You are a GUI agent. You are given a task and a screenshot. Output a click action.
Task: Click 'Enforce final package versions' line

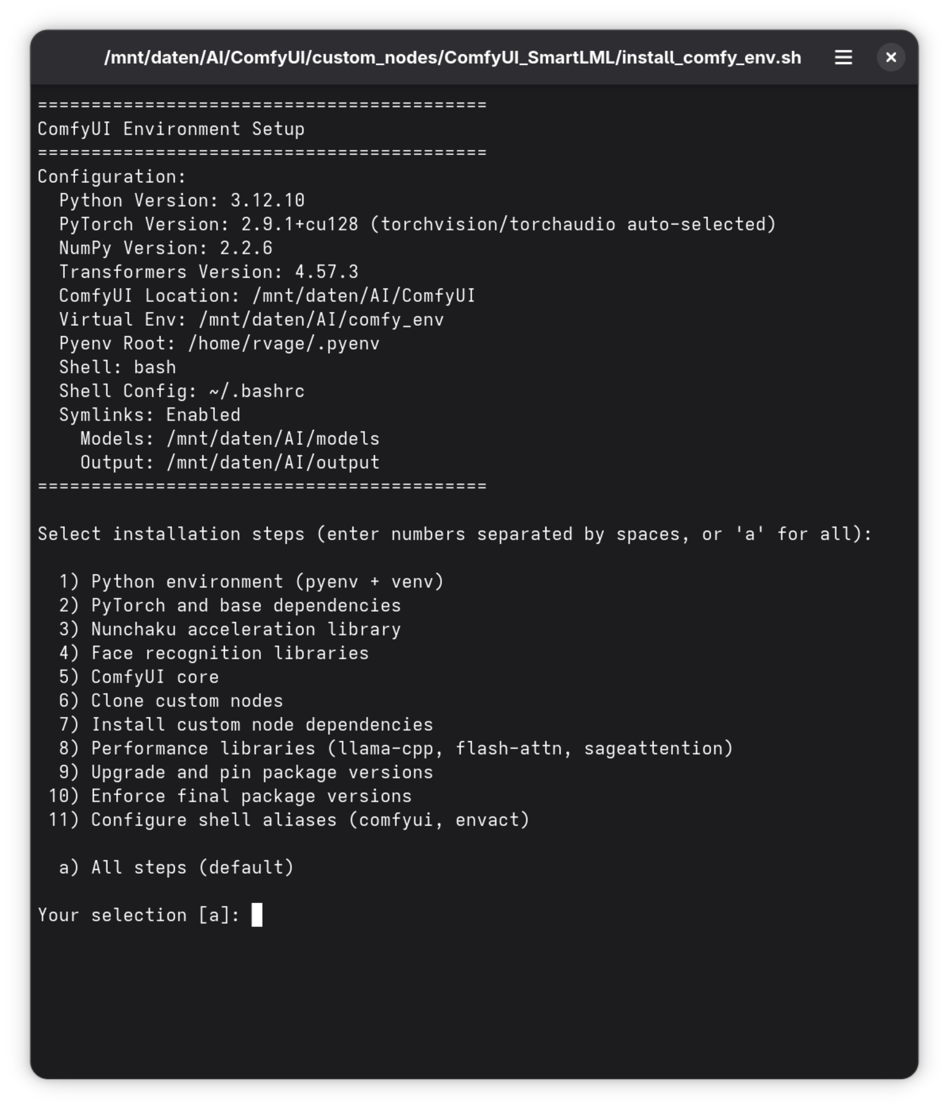230,796
